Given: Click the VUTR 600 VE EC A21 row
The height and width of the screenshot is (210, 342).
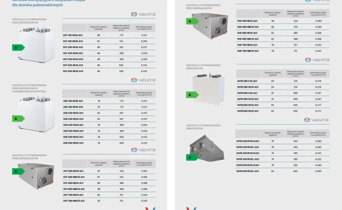Looking at the screenshot, I should (x=283, y=111).
